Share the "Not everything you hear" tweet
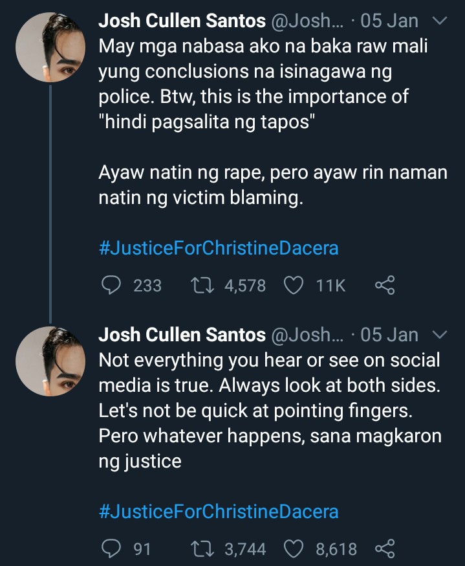 (x=384, y=550)
